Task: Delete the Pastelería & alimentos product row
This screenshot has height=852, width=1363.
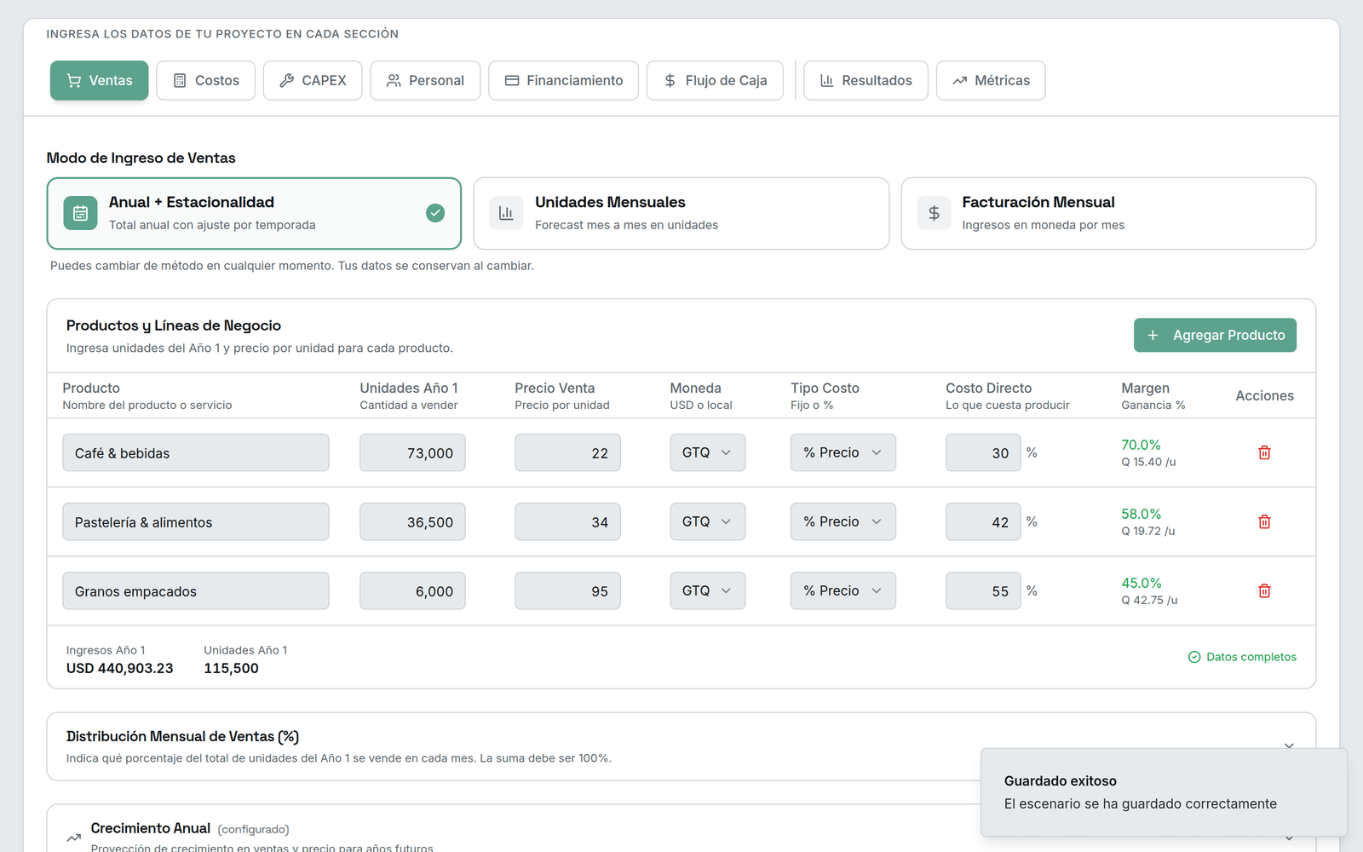Action: tap(1264, 521)
